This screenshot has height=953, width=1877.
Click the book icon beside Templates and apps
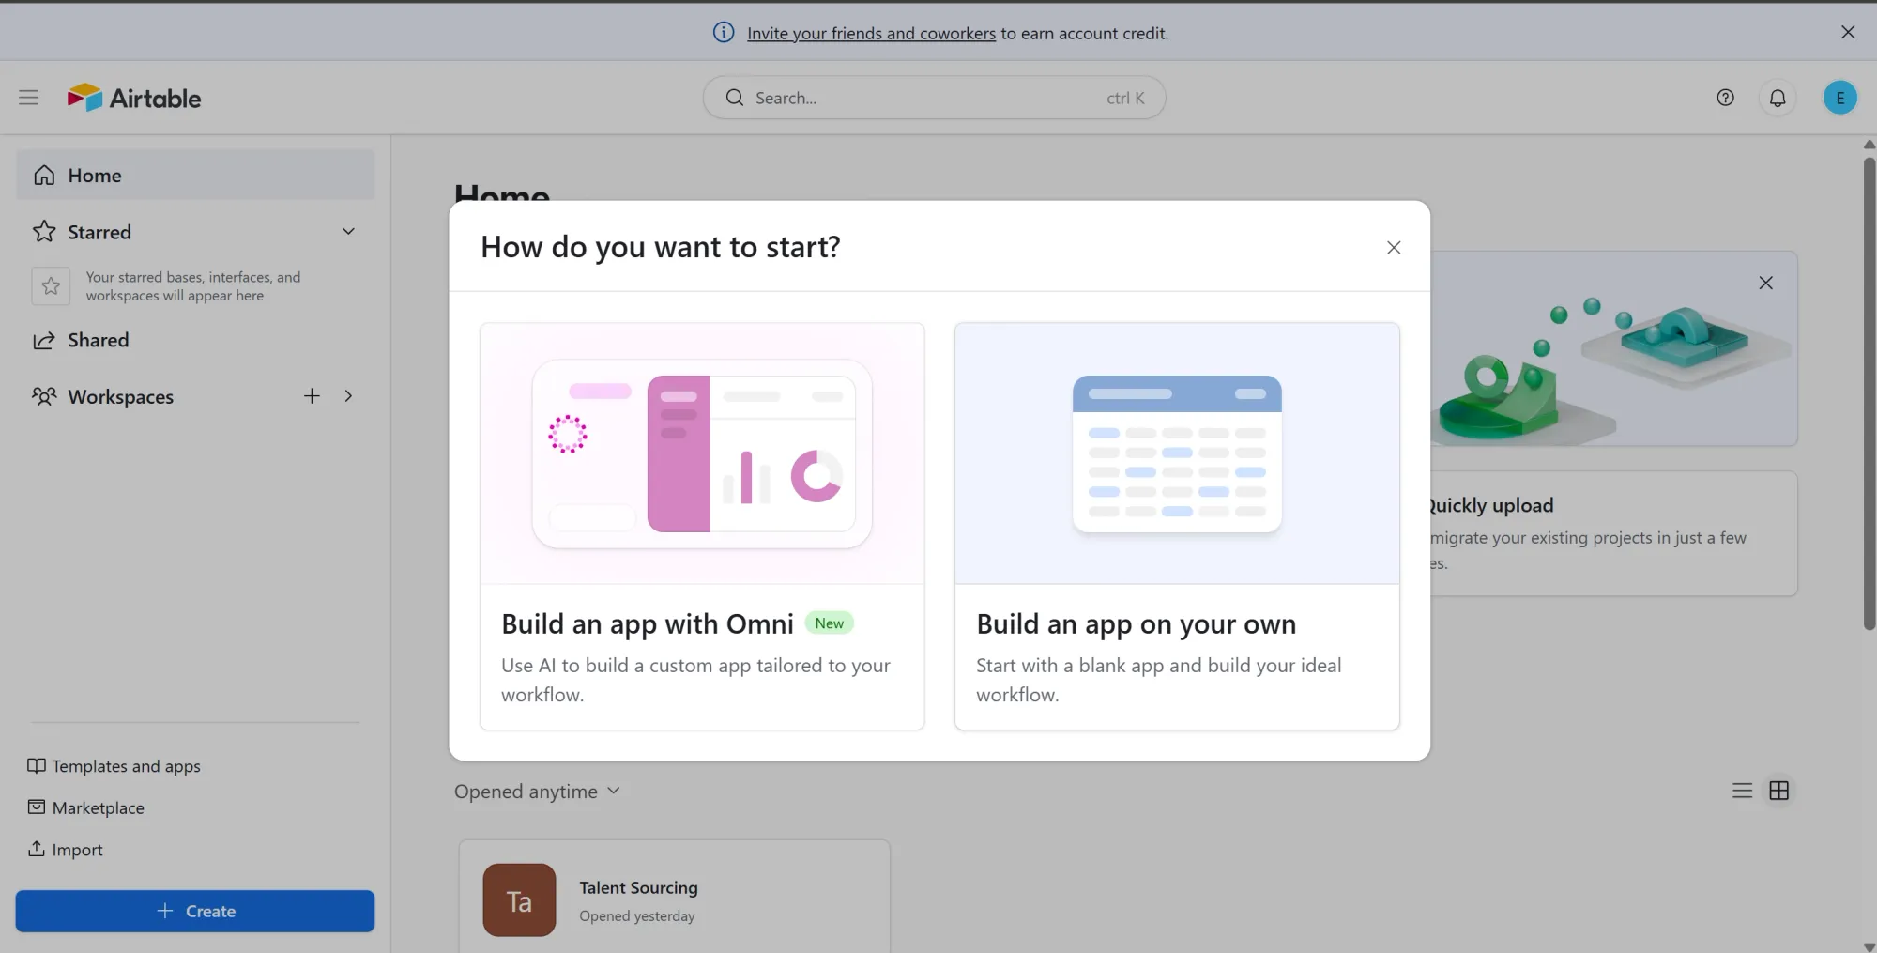(36, 765)
